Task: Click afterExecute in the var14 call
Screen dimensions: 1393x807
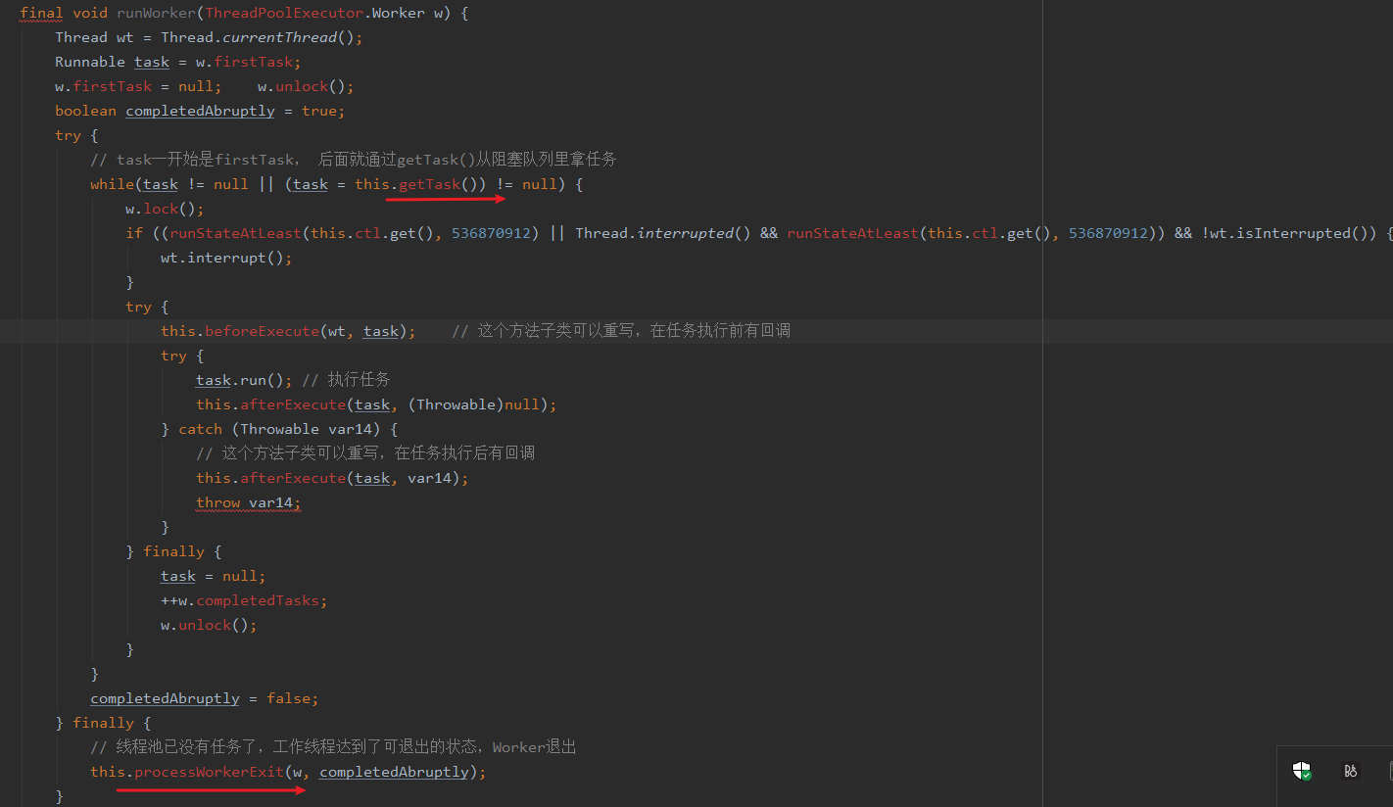Action: 293,478
